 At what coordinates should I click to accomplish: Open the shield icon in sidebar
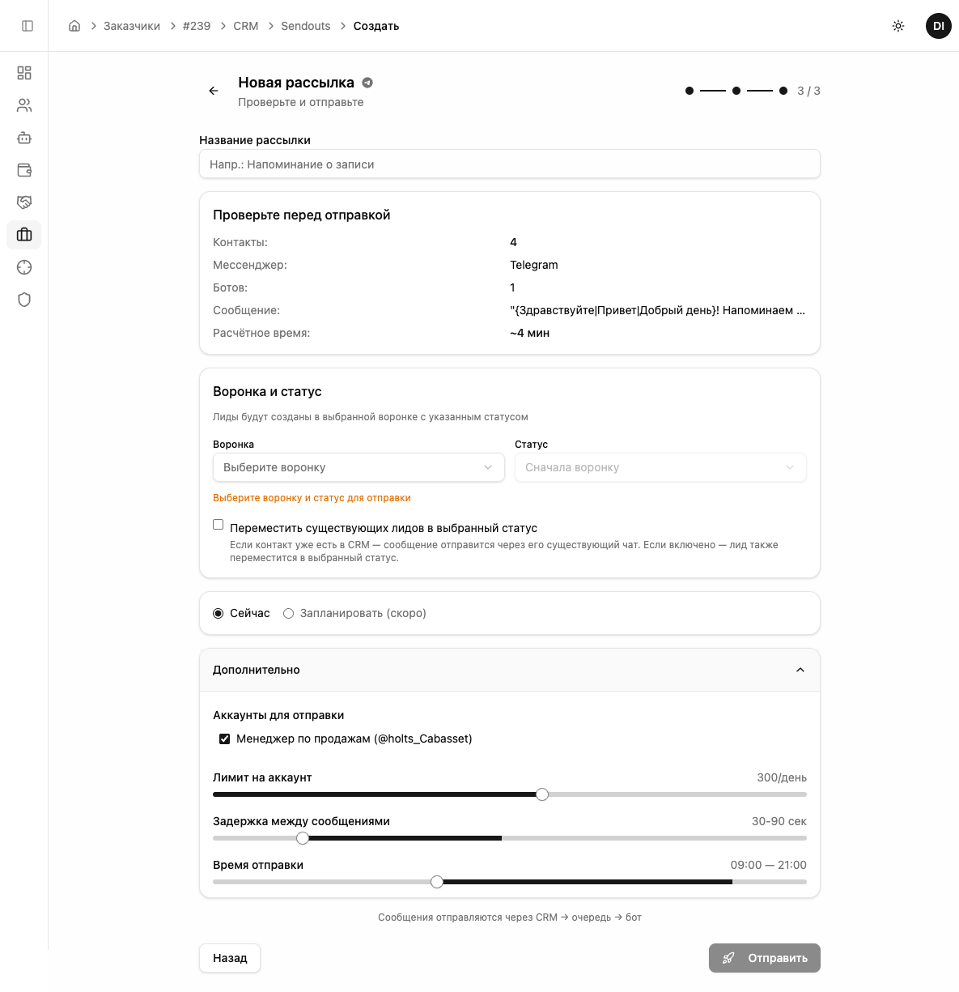(24, 300)
